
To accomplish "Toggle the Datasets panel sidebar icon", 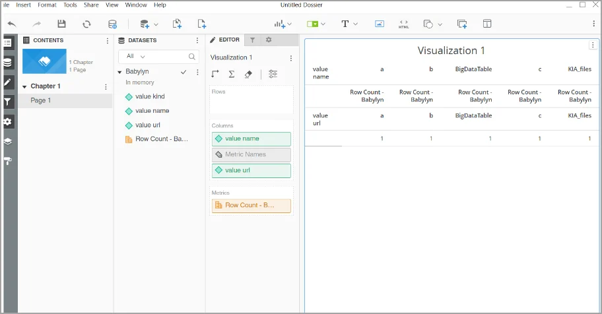I will [8, 63].
